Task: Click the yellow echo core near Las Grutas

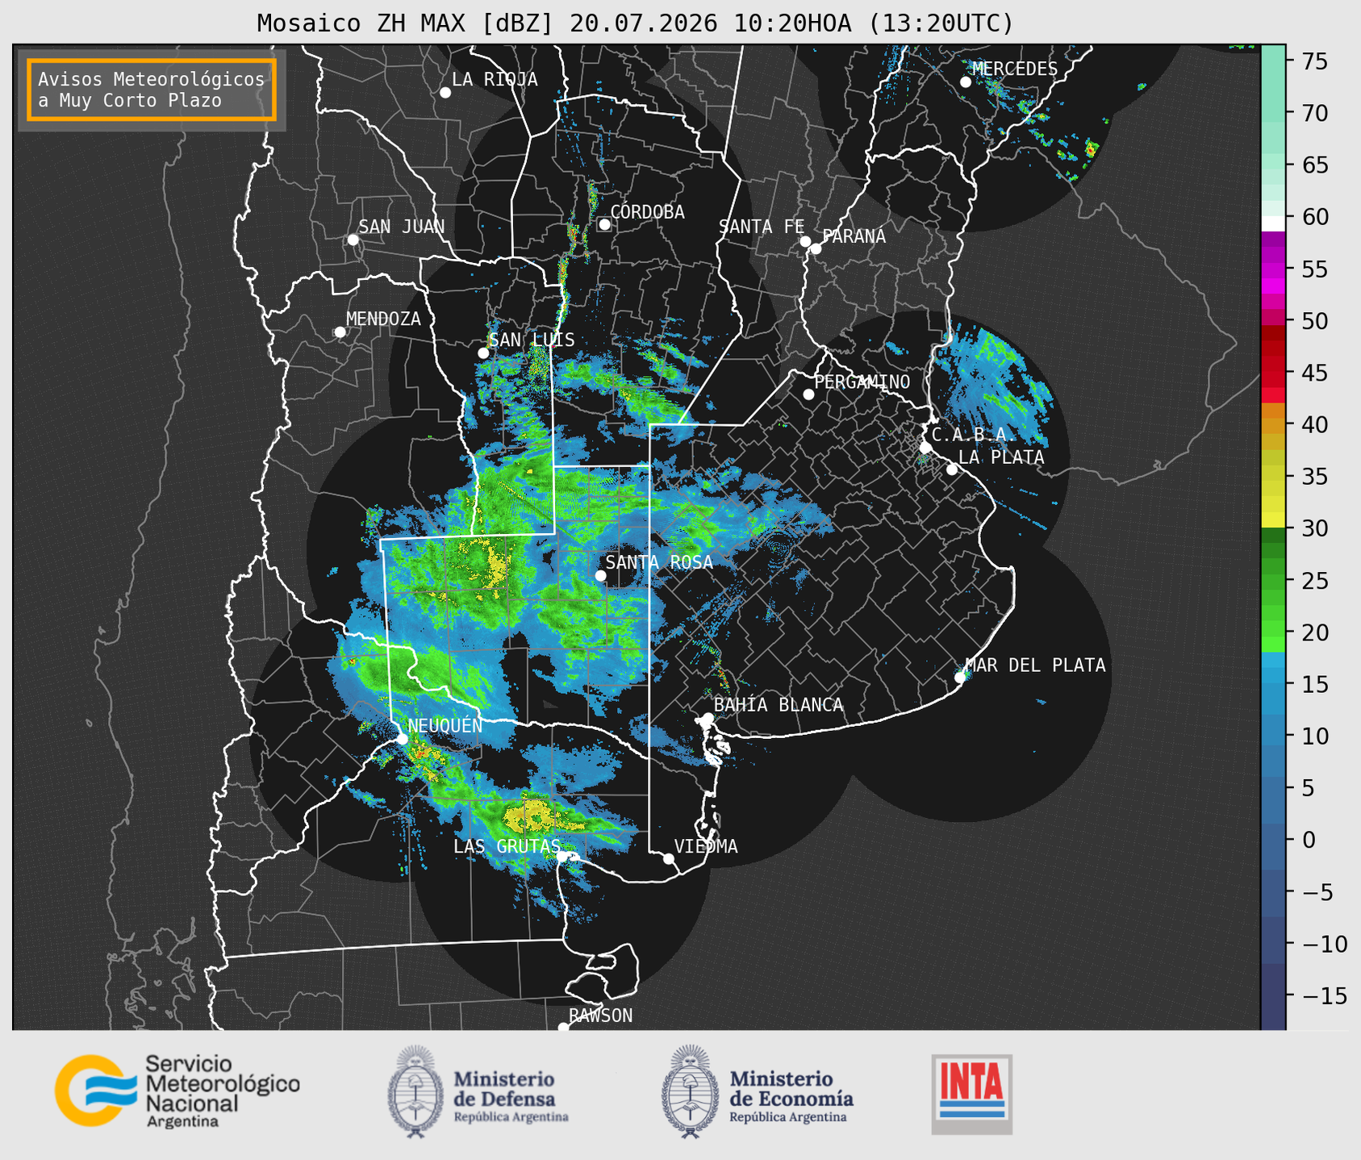Action: [528, 819]
